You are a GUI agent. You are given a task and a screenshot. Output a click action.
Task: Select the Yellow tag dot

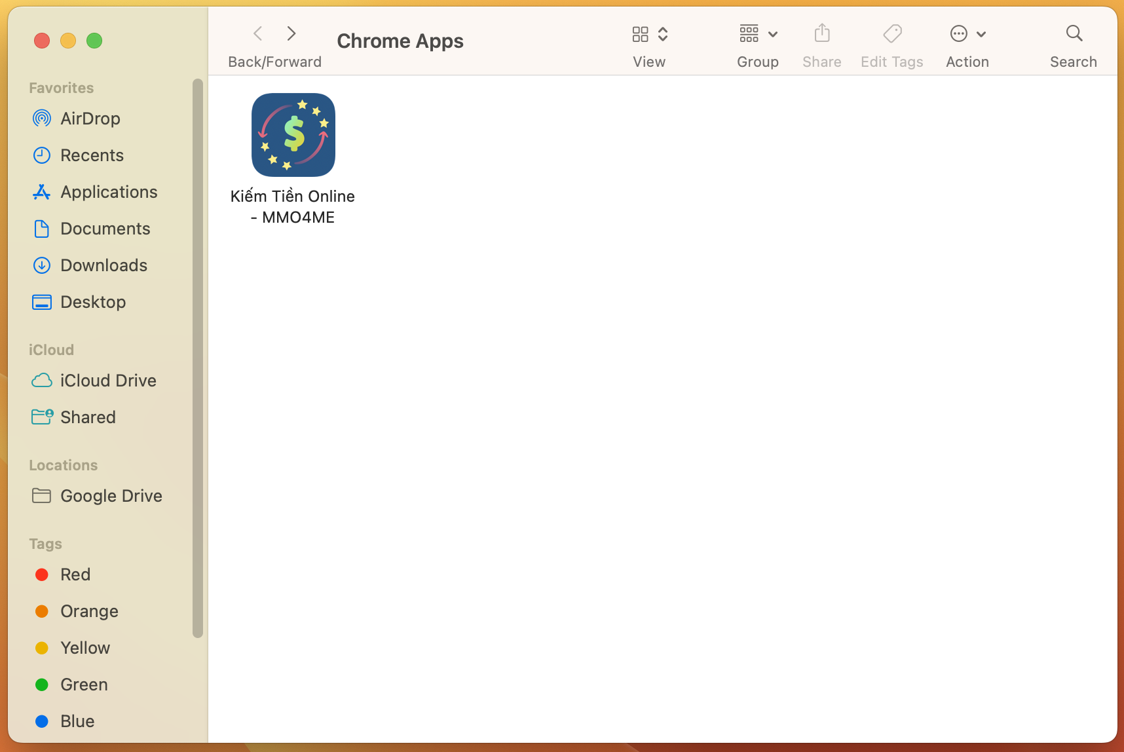click(42, 648)
